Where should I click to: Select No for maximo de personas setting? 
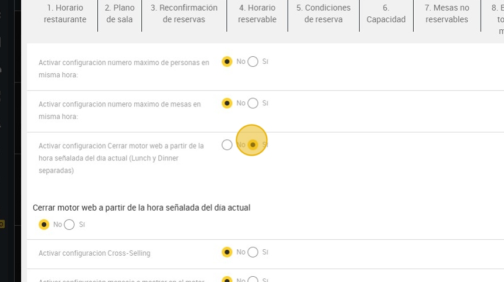(227, 61)
